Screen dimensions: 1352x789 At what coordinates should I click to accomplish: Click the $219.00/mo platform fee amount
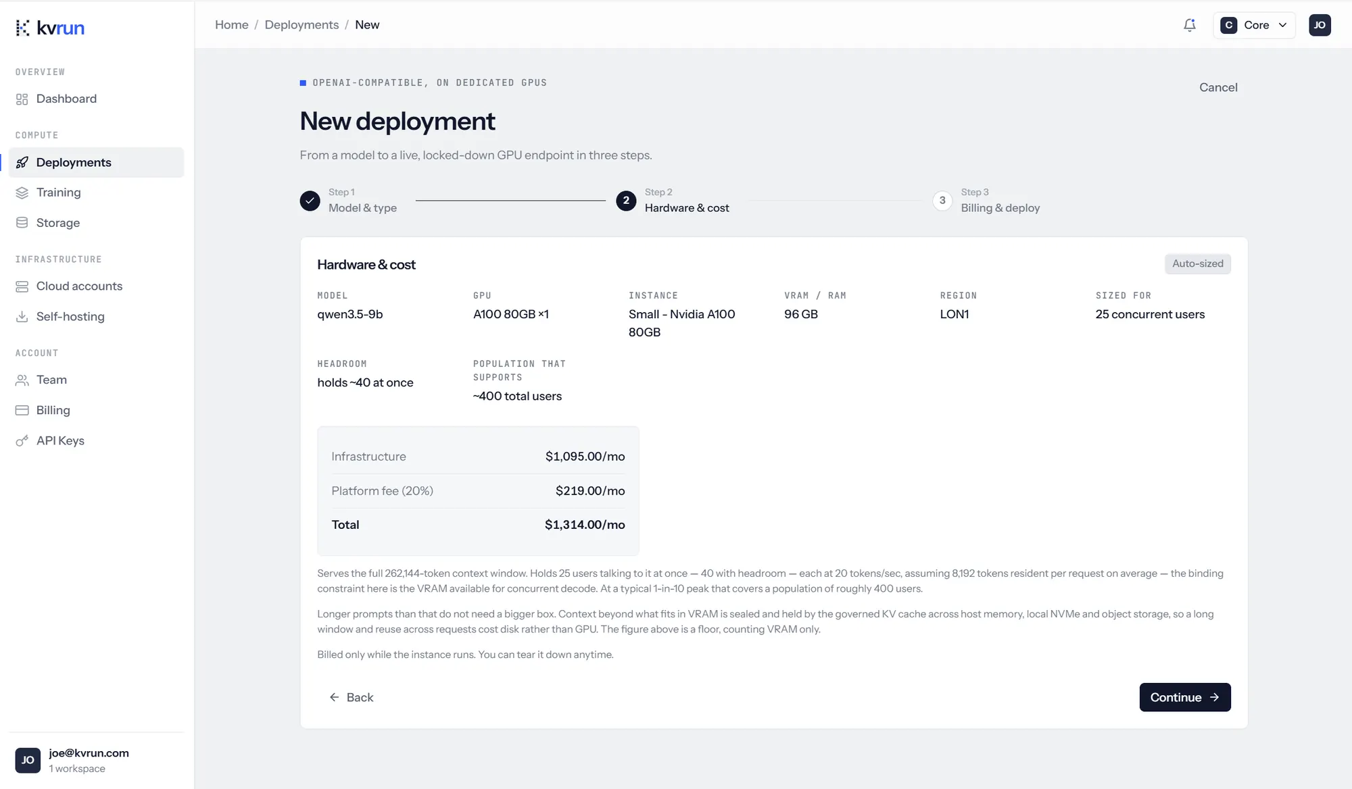pyautogui.click(x=590, y=491)
